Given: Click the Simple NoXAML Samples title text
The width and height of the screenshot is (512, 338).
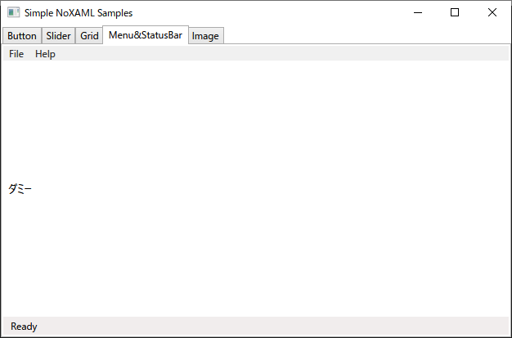Looking at the screenshot, I should (x=79, y=13).
